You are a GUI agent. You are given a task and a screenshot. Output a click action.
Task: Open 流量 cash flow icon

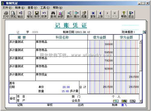click(x=84, y=14)
